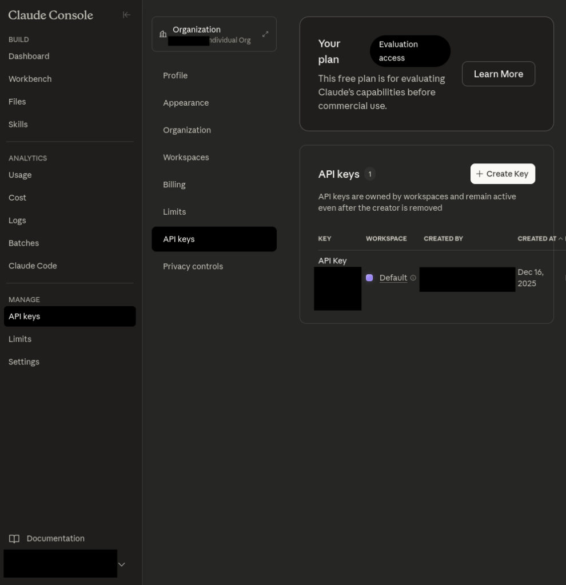This screenshot has width=566, height=585.
Task: Select Workspaces in the settings menu
Action: pyautogui.click(x=186, y=157)
